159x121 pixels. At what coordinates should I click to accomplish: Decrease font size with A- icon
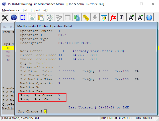pyautogui.click(x=140, y=18)
